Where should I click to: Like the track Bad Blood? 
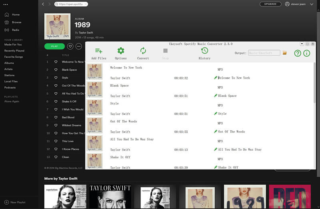(x=56, y=117)
